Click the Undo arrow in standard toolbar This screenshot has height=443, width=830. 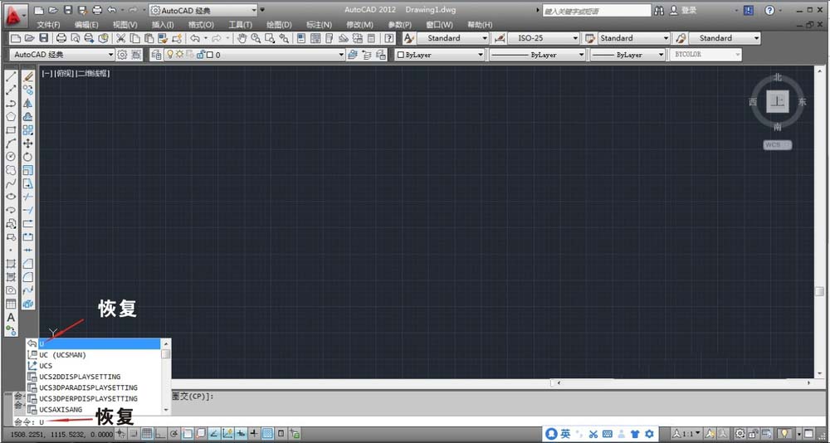(195, 38)
